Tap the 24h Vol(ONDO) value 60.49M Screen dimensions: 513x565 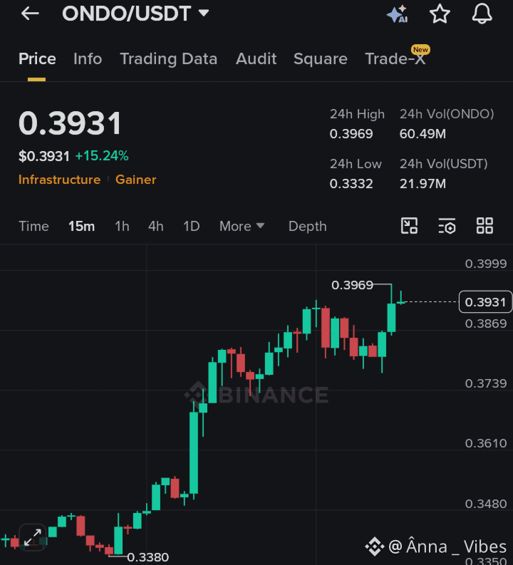(423, 134)
